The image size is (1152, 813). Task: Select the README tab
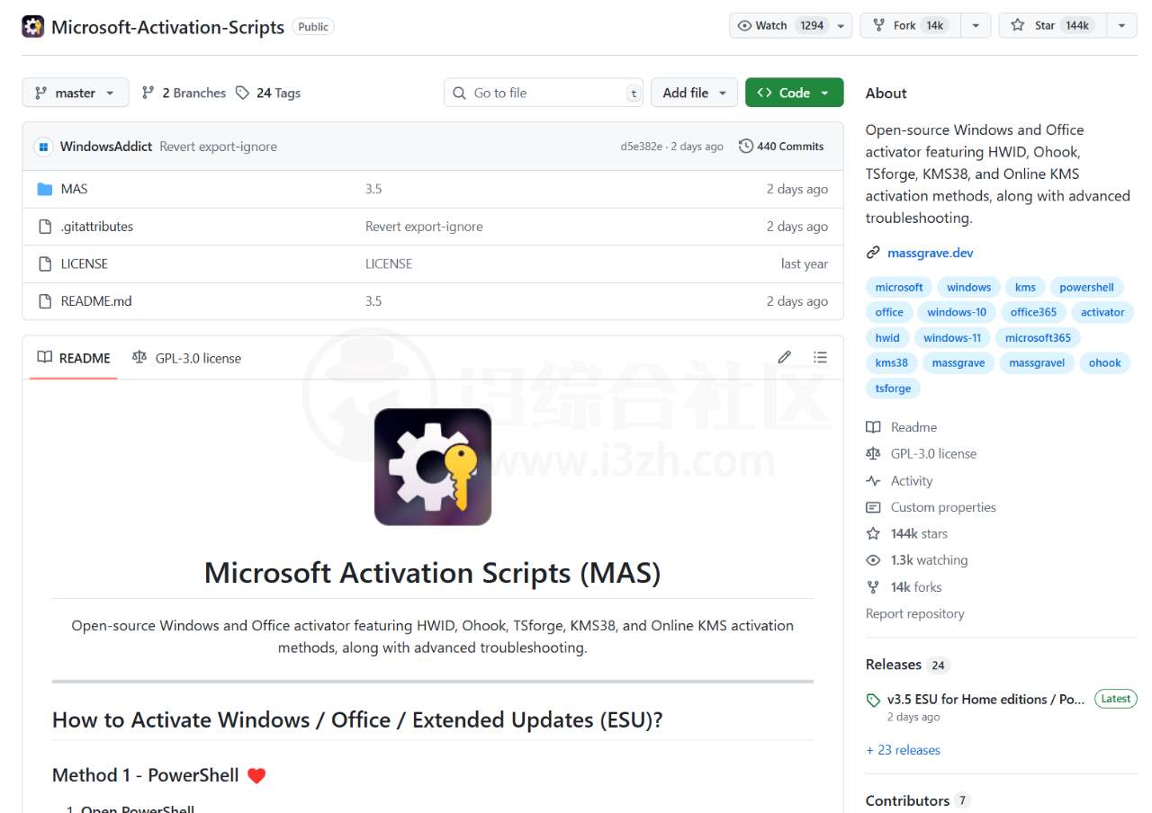coord(74,358)
